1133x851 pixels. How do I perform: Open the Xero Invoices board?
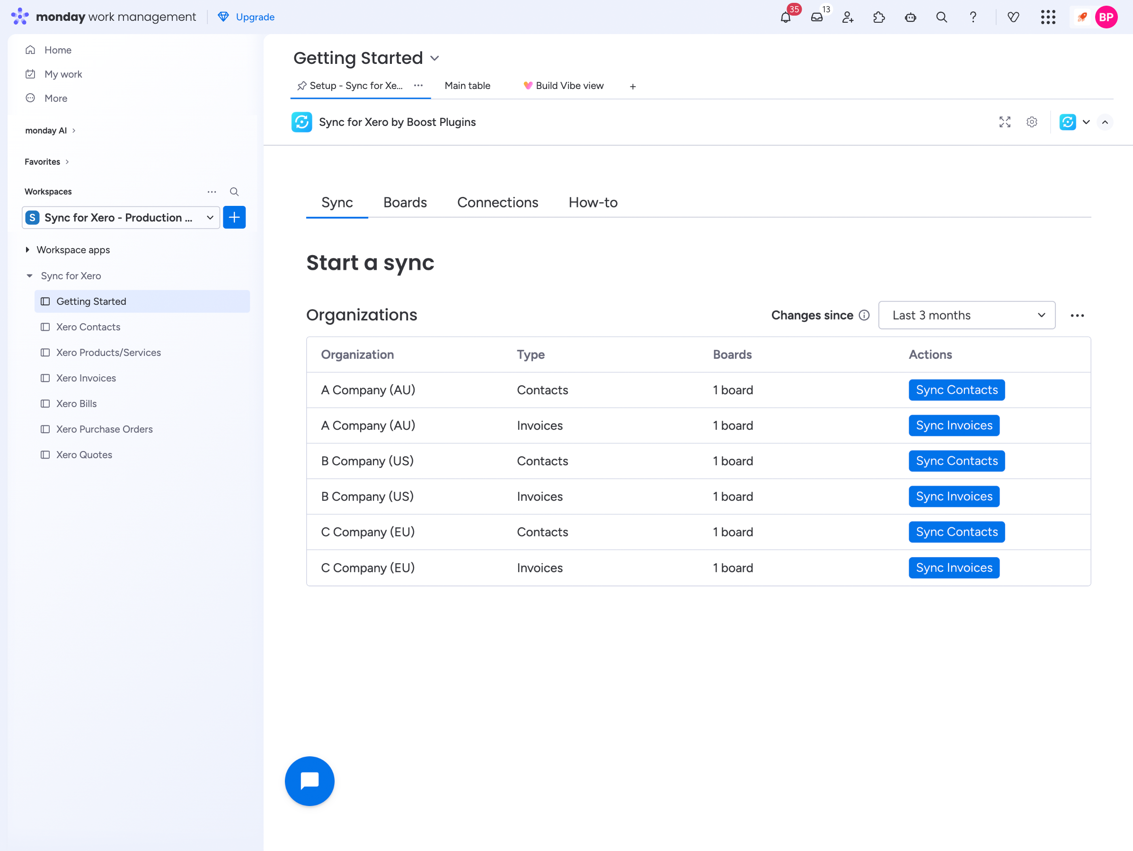pyautogui.click(x=86, y=378)
